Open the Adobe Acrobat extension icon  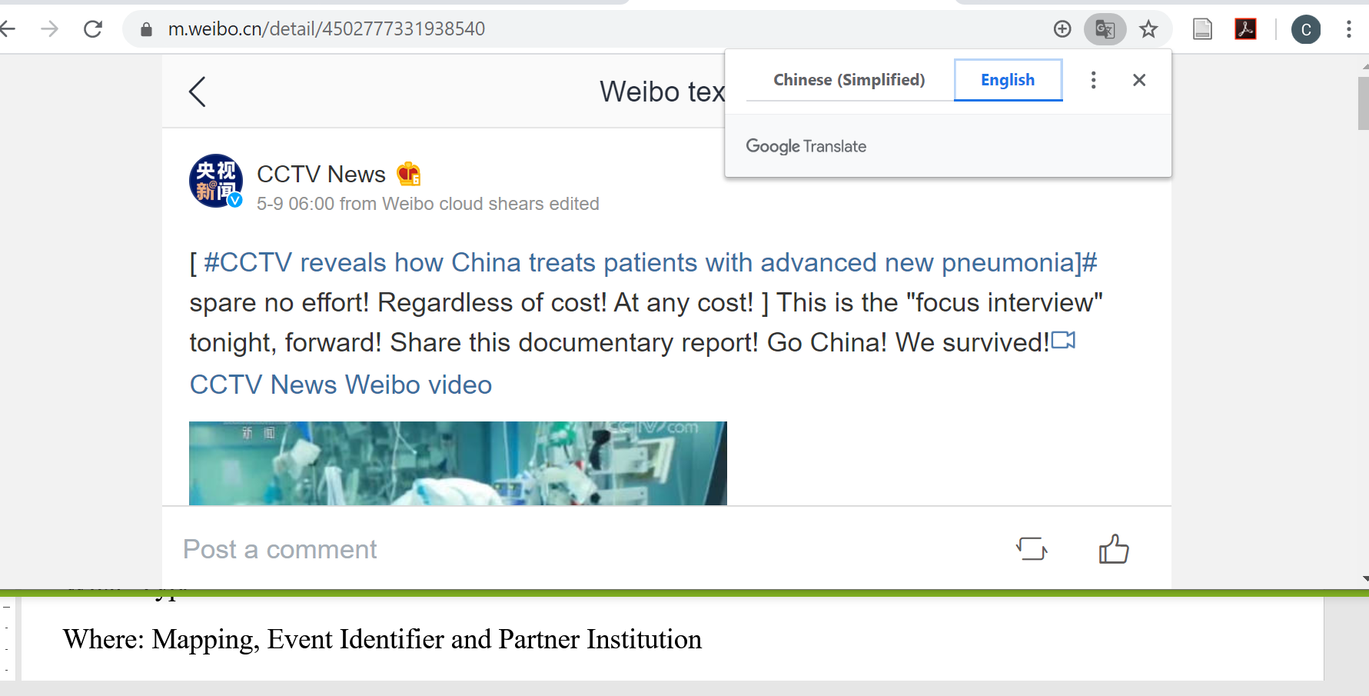(x=1245, y=29)
